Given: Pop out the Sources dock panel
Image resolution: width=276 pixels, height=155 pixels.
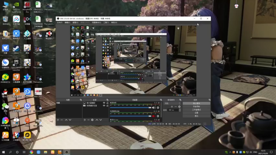Looking at the screenshot, I should pos(107,100).
